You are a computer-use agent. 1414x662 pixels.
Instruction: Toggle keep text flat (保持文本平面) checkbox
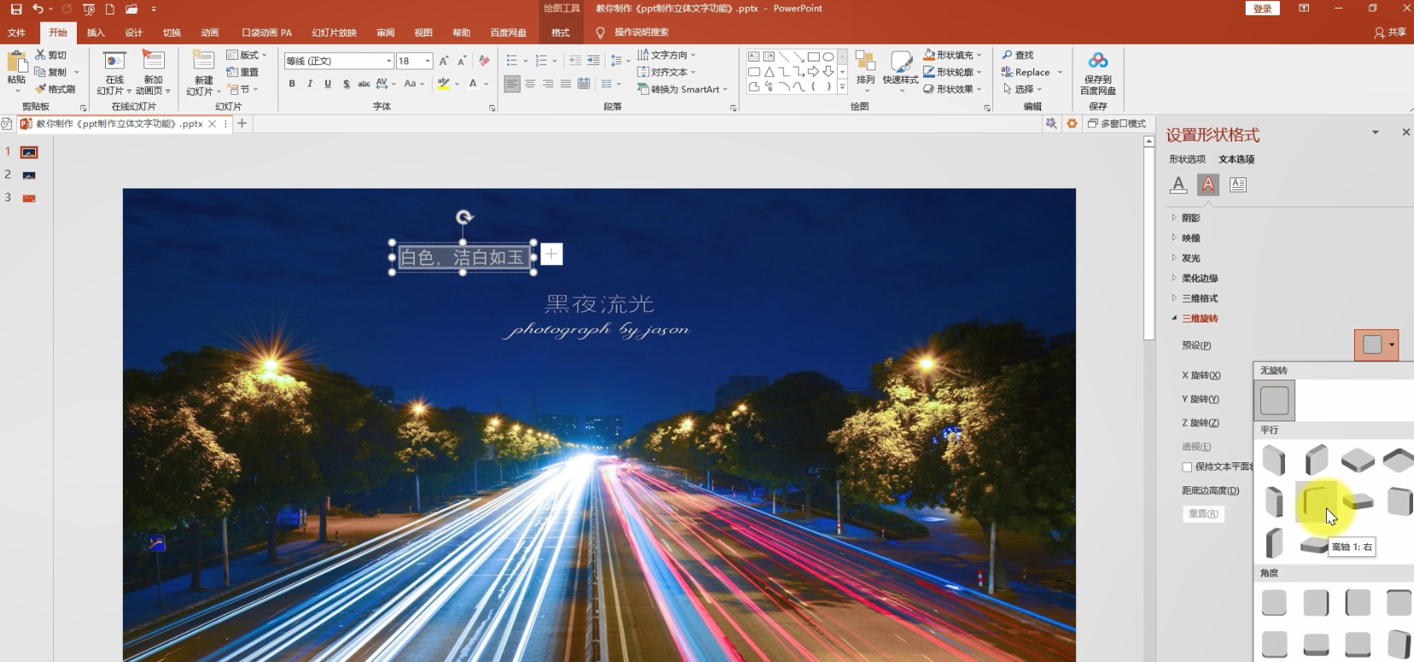tap(1187, 467)
